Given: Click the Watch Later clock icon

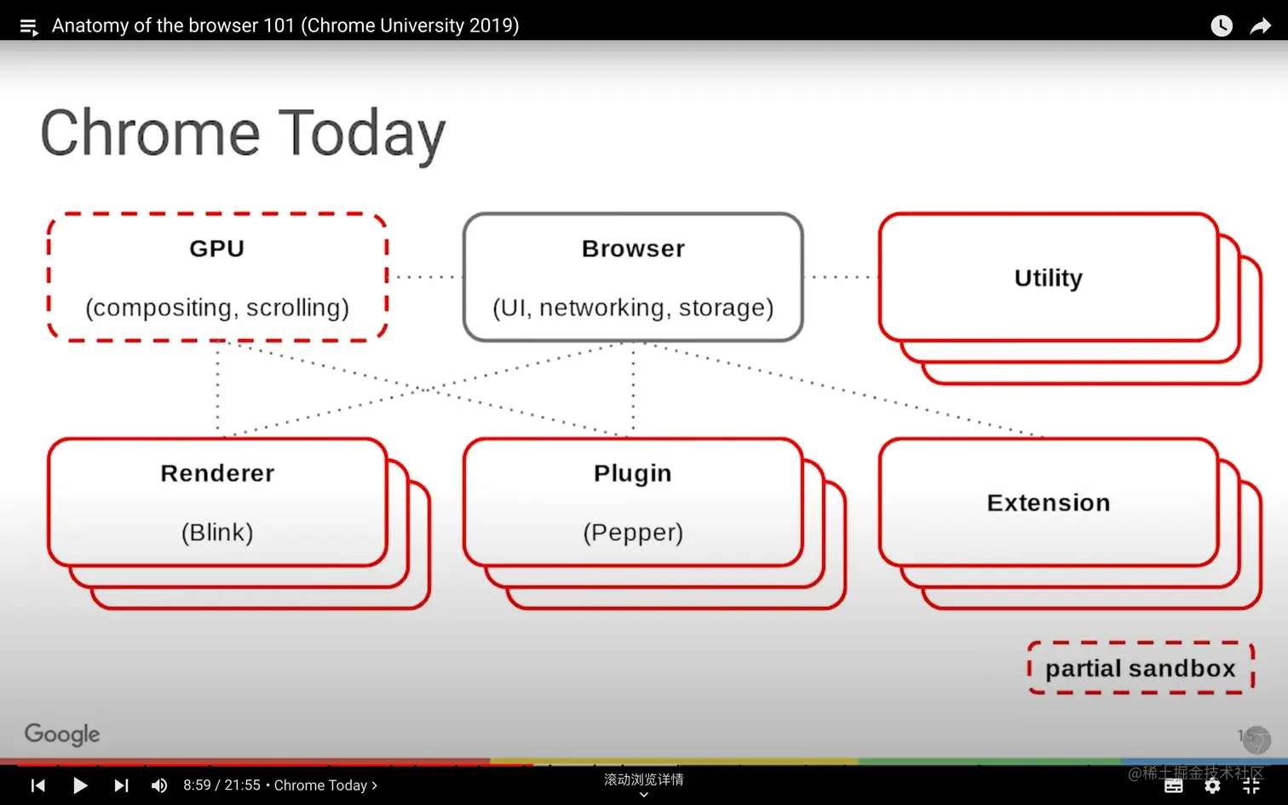Looking at the screenshot, I should [1222, 26].
